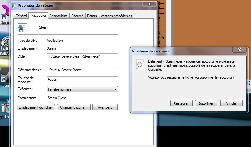
Task: Click the Application target type text
Action: (x=55, y=41)
